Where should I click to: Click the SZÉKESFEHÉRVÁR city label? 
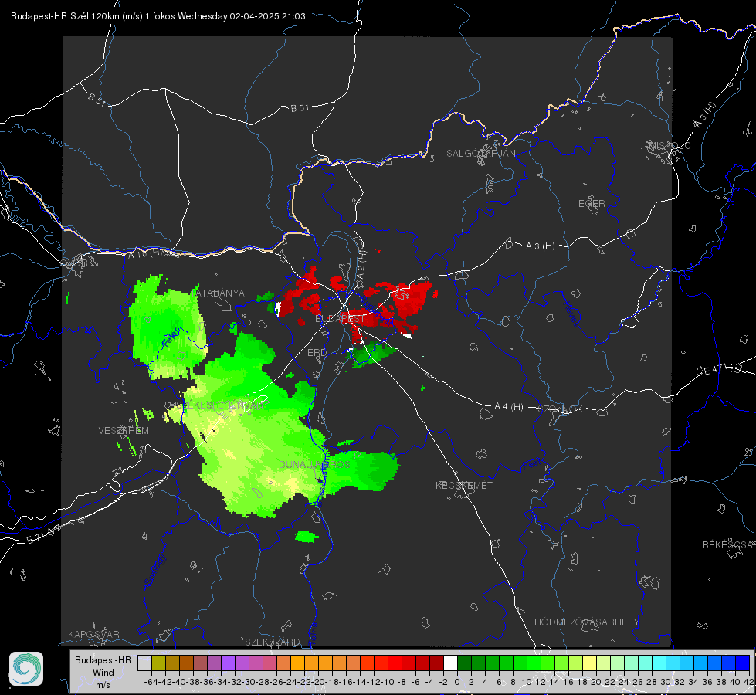coord(221,405)
